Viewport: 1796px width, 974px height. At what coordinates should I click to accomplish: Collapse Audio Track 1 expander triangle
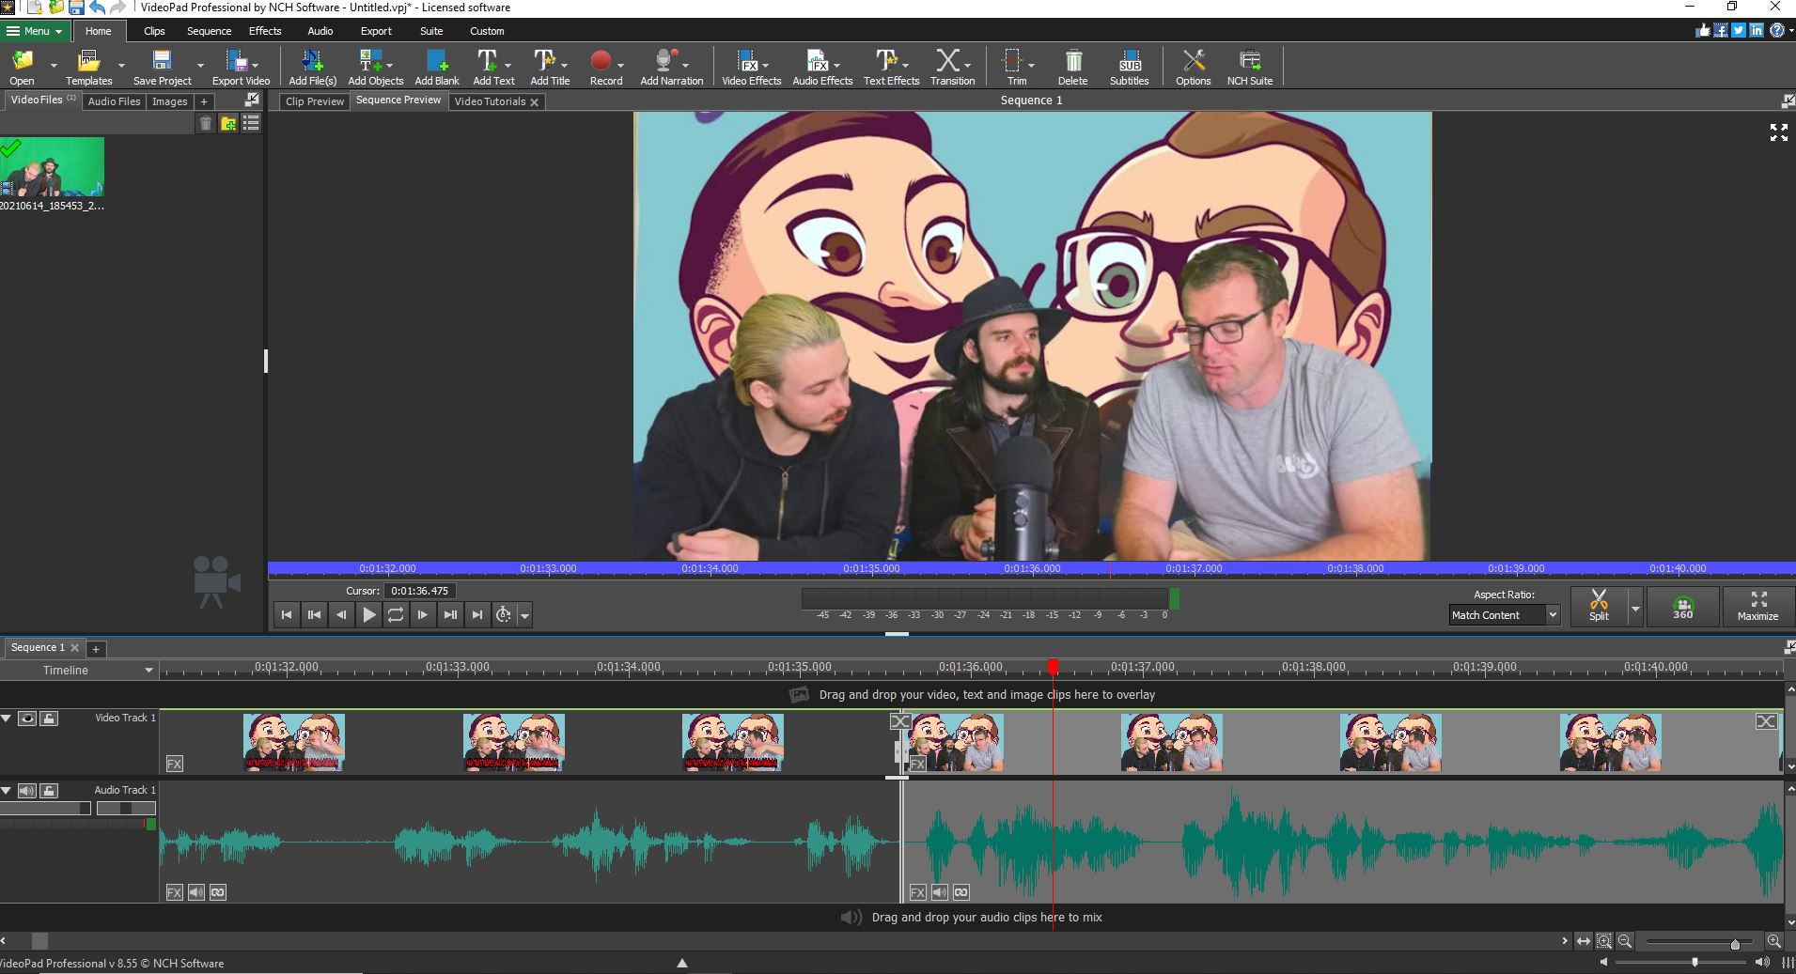7,790
